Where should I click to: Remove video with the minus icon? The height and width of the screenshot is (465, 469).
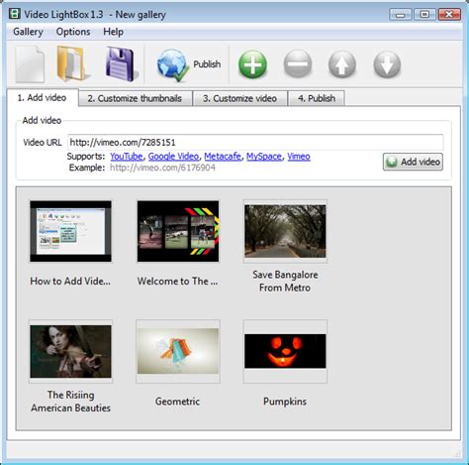point(298,64)
